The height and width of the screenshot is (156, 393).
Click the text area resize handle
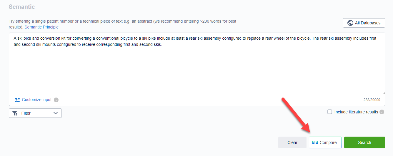click(x=383, y=93)
